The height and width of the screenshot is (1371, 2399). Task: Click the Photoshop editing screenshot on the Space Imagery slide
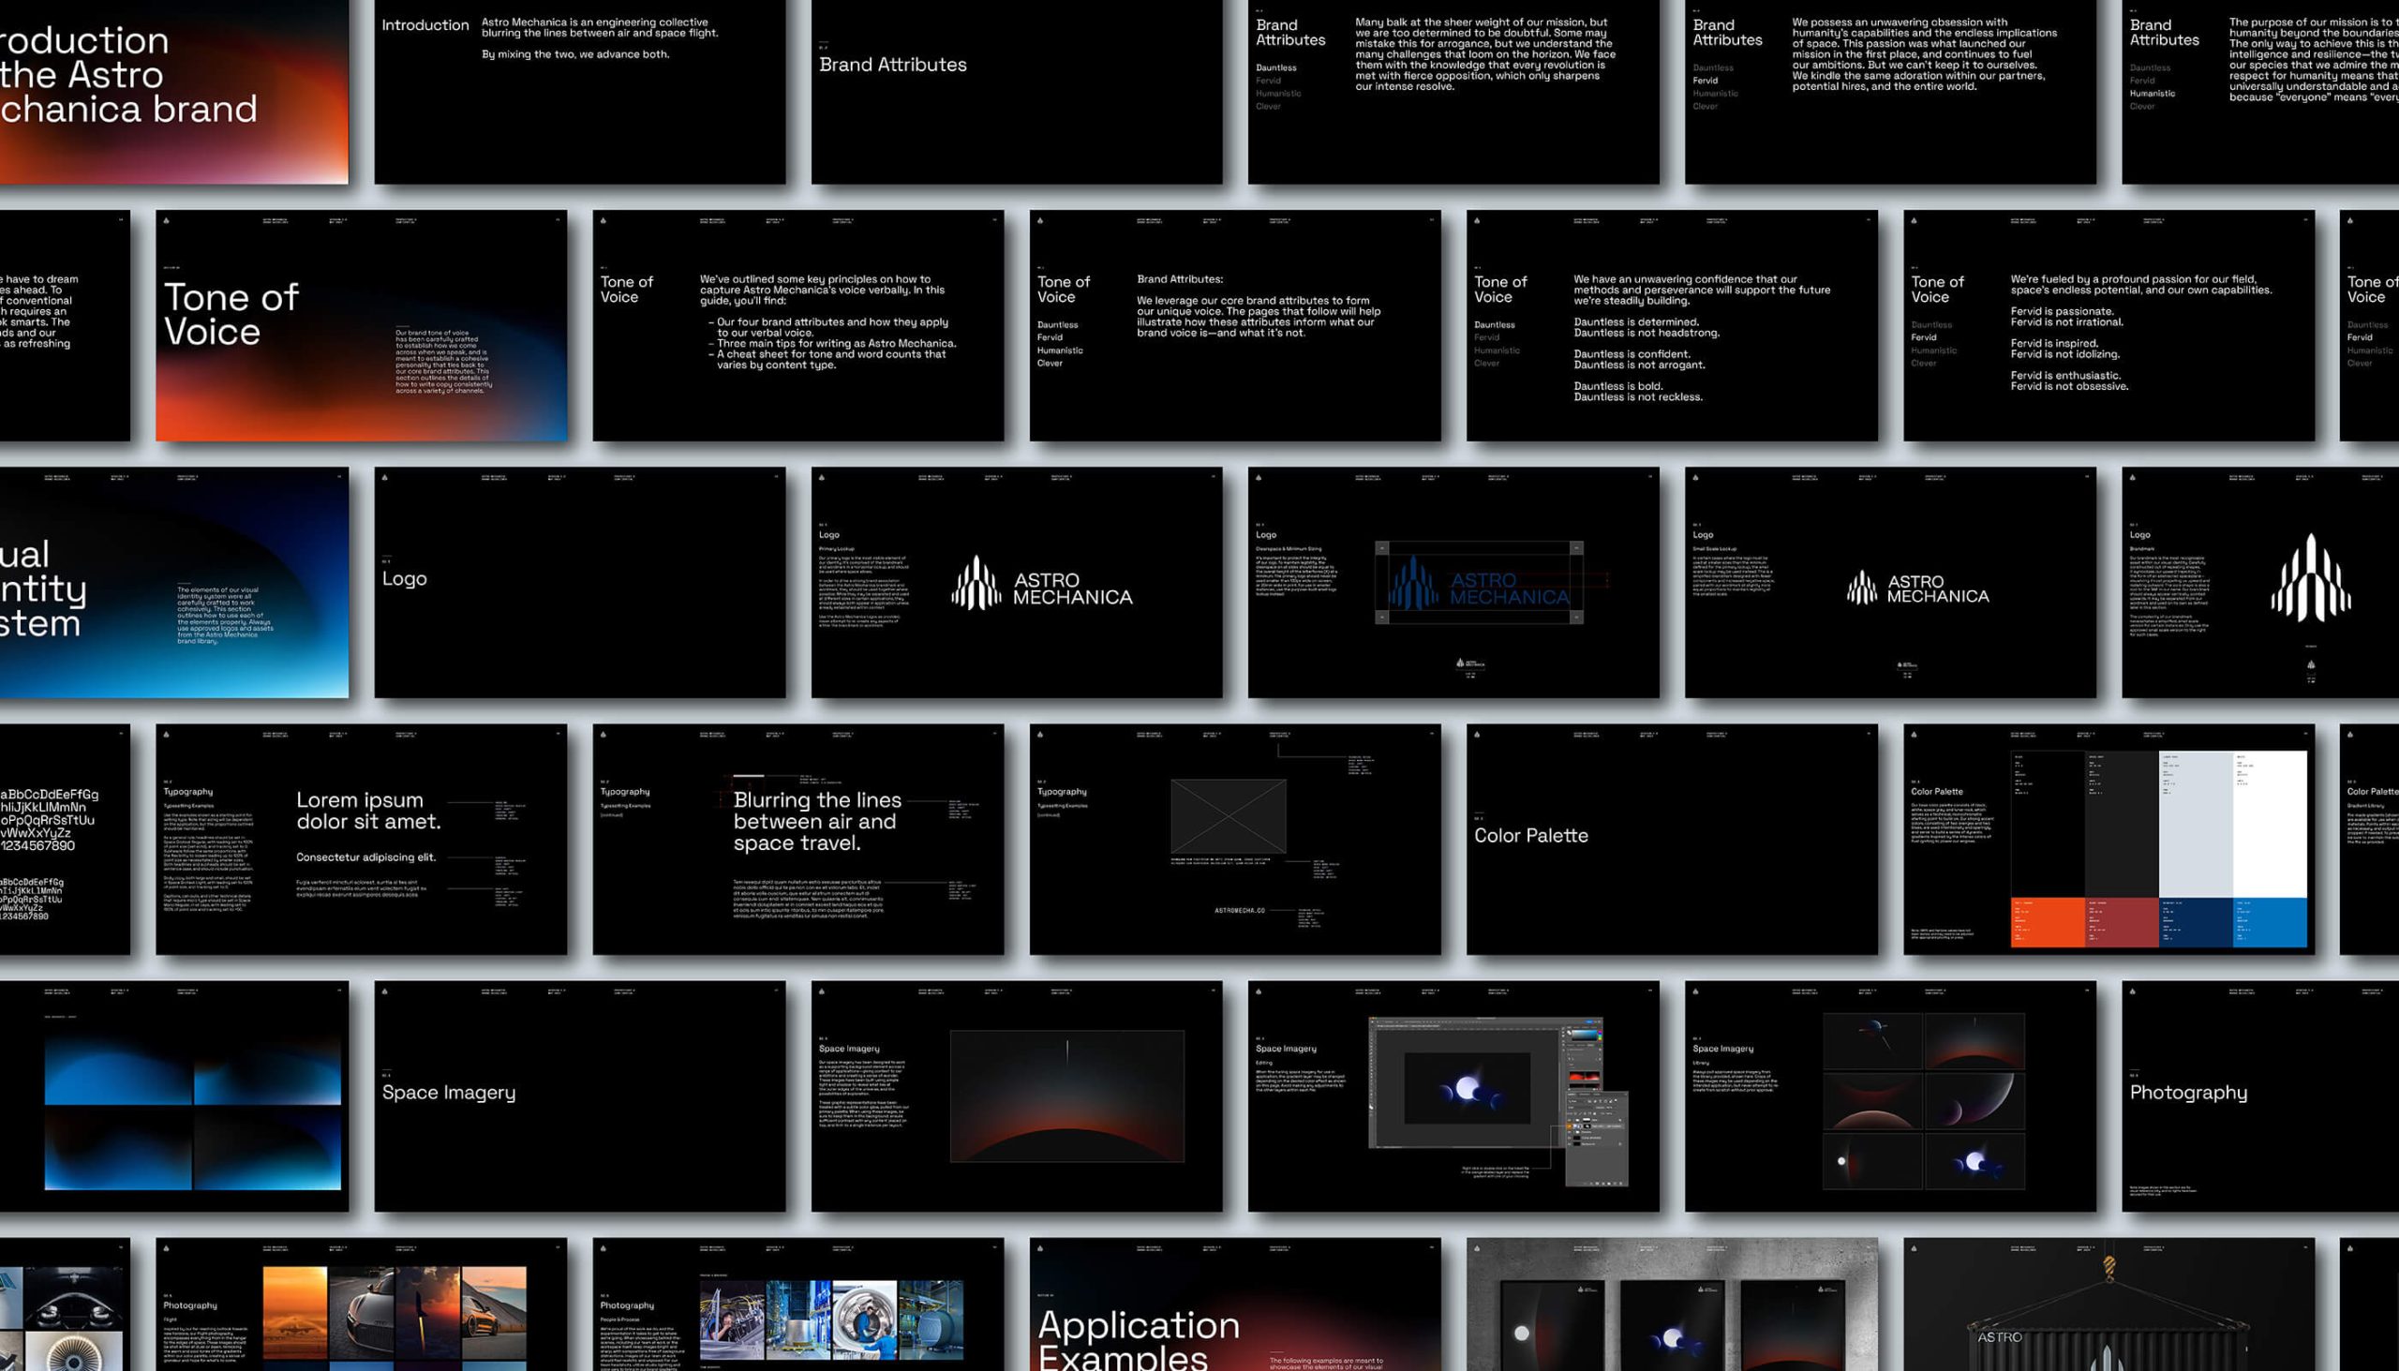pyautogui.click(x=1497, y=1100)
